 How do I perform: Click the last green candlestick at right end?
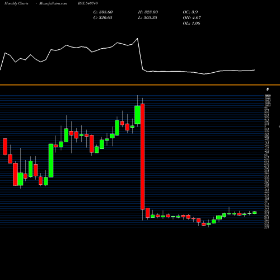(255, 213)
